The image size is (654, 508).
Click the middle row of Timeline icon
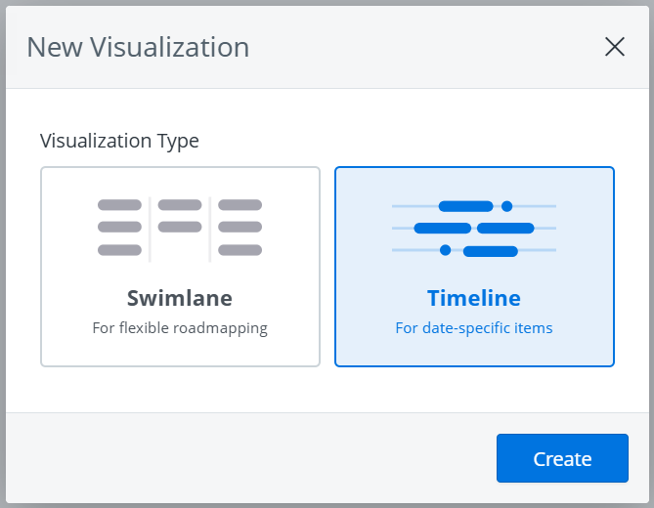[x=474, y=229]
